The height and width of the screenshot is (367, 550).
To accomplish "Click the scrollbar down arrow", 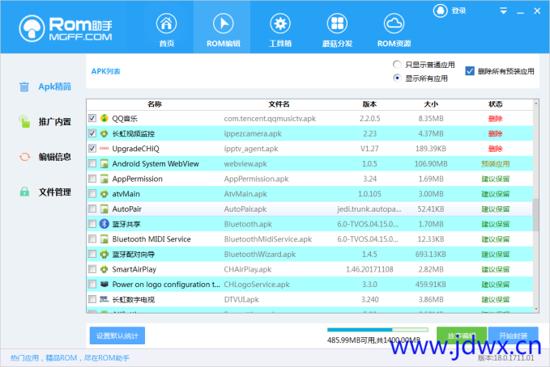I will pos(535,310).
